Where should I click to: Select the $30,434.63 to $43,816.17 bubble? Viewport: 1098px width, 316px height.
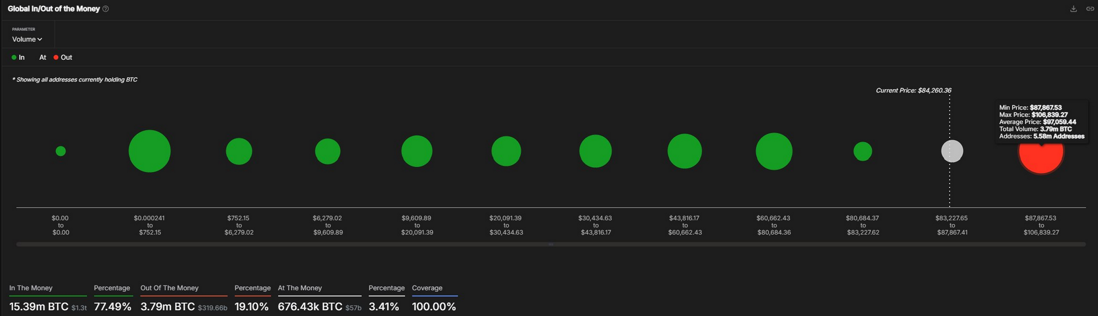click(595, 151)
